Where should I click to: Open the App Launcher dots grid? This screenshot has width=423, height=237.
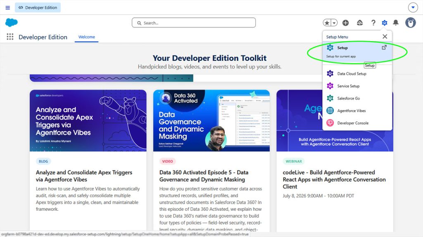10,37
